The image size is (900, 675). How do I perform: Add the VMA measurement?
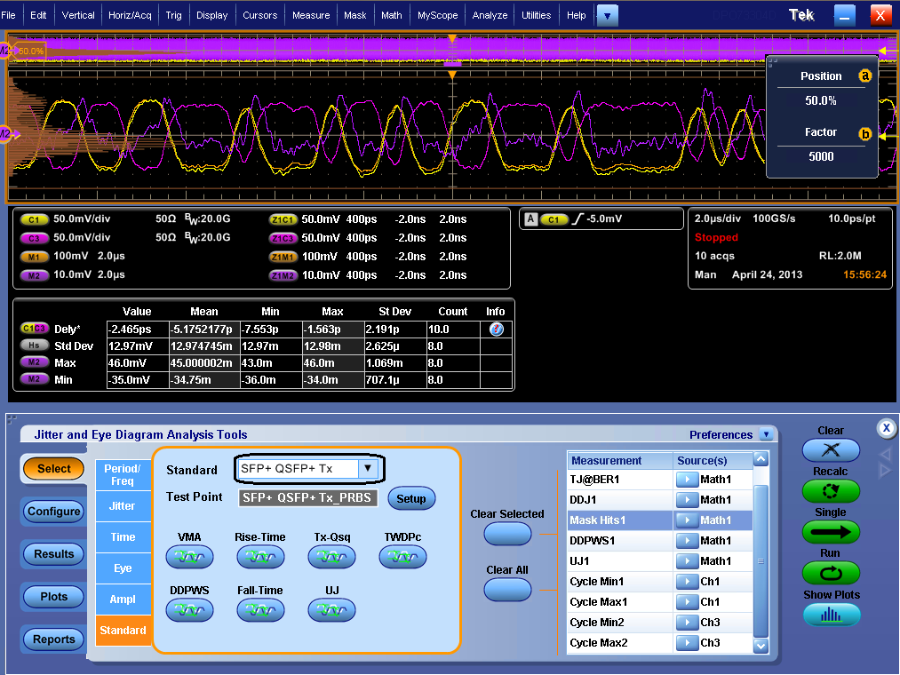click(189, 556)
